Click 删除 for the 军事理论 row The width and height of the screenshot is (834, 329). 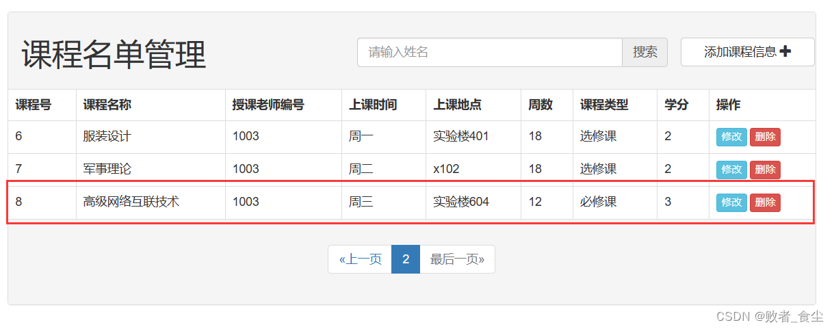click(765, 170)
